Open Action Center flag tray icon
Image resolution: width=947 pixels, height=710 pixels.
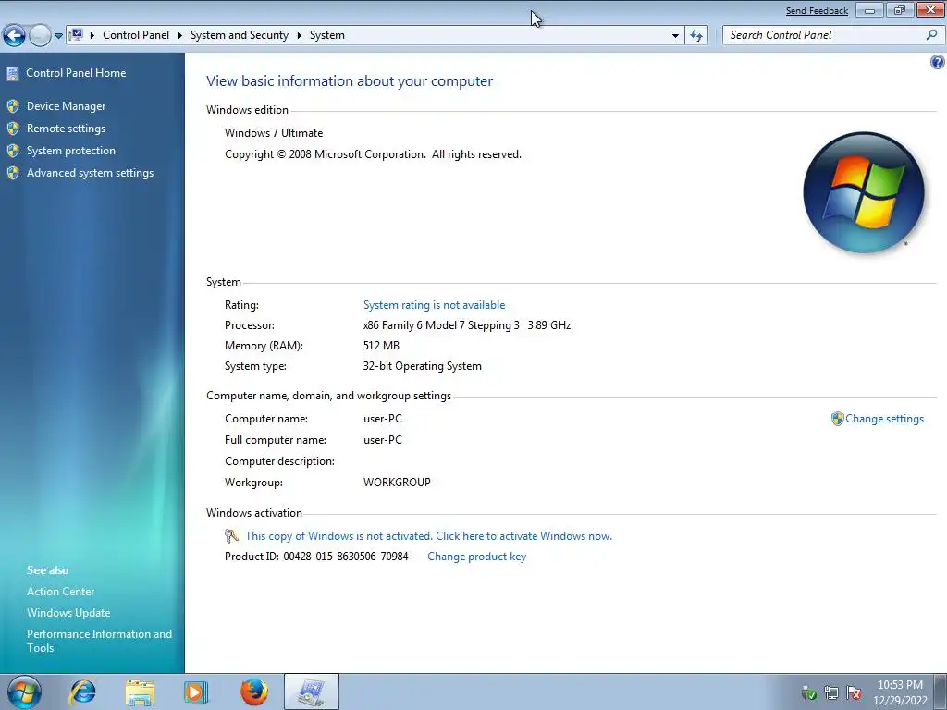point(854,692)
